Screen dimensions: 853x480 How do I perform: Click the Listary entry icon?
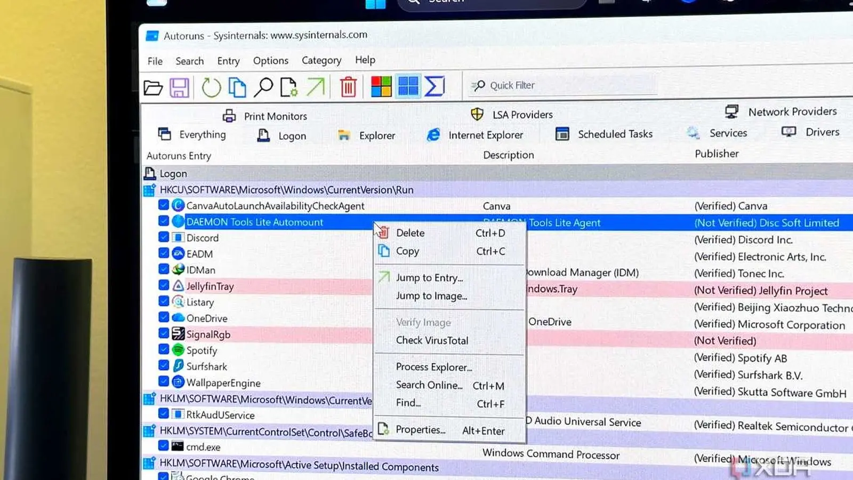pyautogui.click(x=178, y=302)
